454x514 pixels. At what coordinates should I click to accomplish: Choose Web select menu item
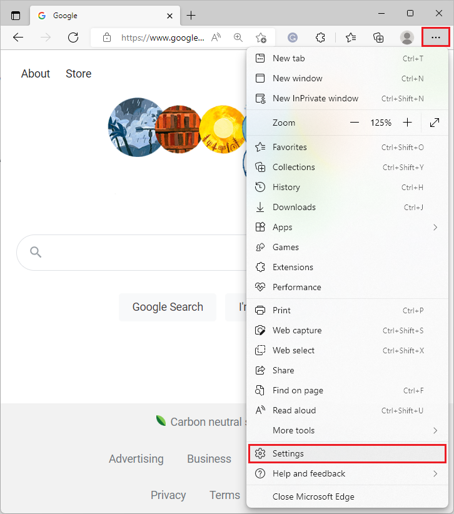tap(347, 350)
